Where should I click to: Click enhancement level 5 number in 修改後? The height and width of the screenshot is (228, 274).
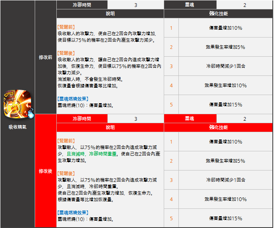pos(171,218)
